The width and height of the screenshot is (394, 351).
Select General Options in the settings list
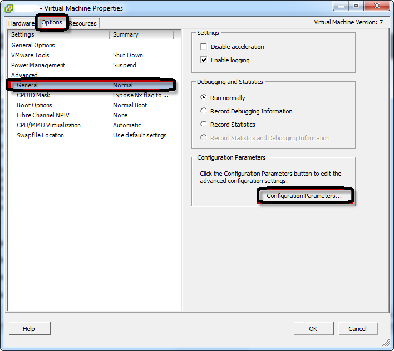pyautogui.click(x=33, y=45)
